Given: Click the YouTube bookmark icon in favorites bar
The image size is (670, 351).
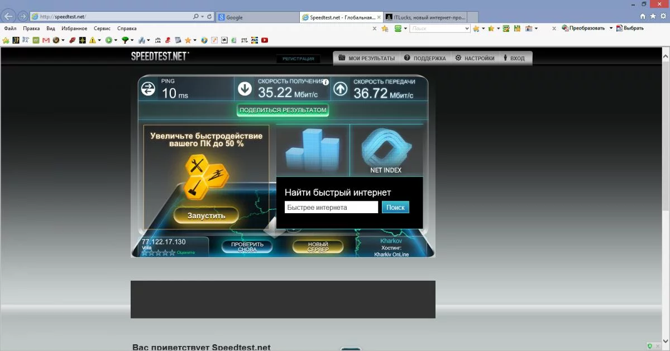Looking at the screenshot, I should [264, 40].
